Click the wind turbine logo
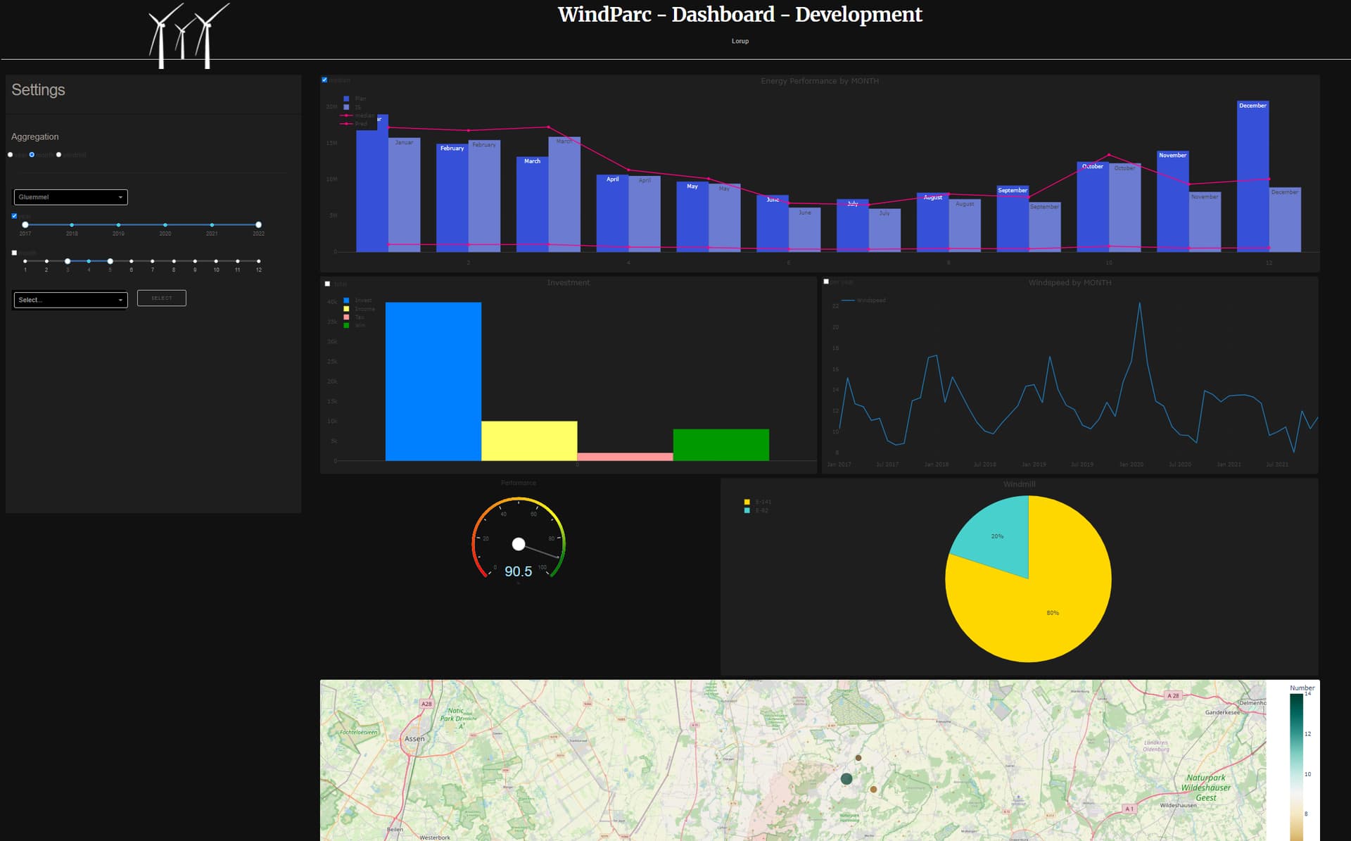The width and height of the screenshot is (1351, 841). pyautogui.click(x=187, y=35)
